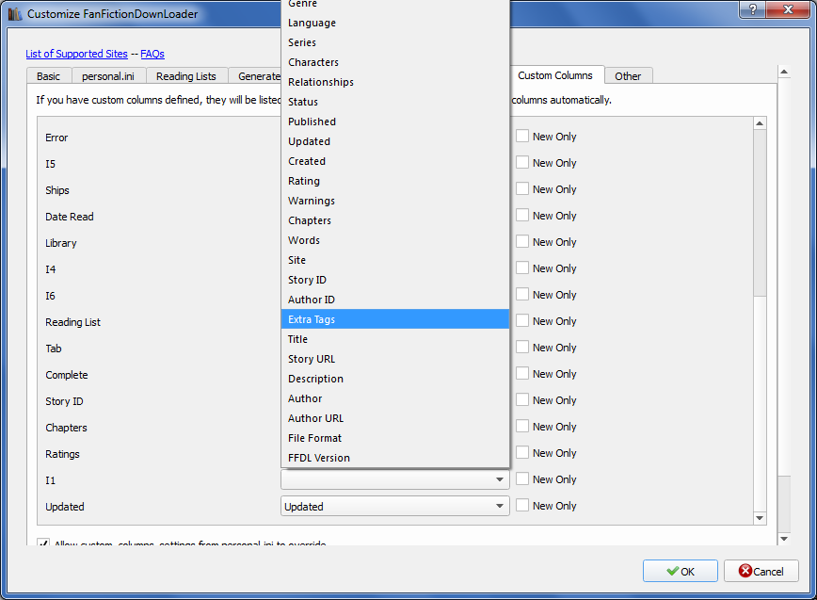This screenshot has height=600, width=817.
Task: Select Author ID in the dropdown list
Action: (x=395, y=300)
